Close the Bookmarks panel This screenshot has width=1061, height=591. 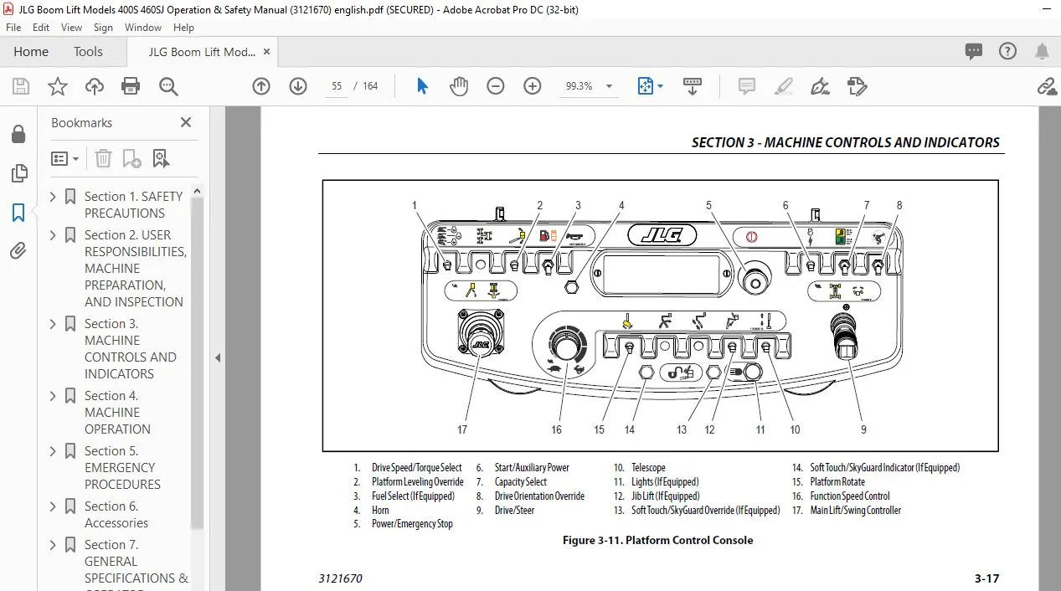pyautogui.click(x=186, y=122)
